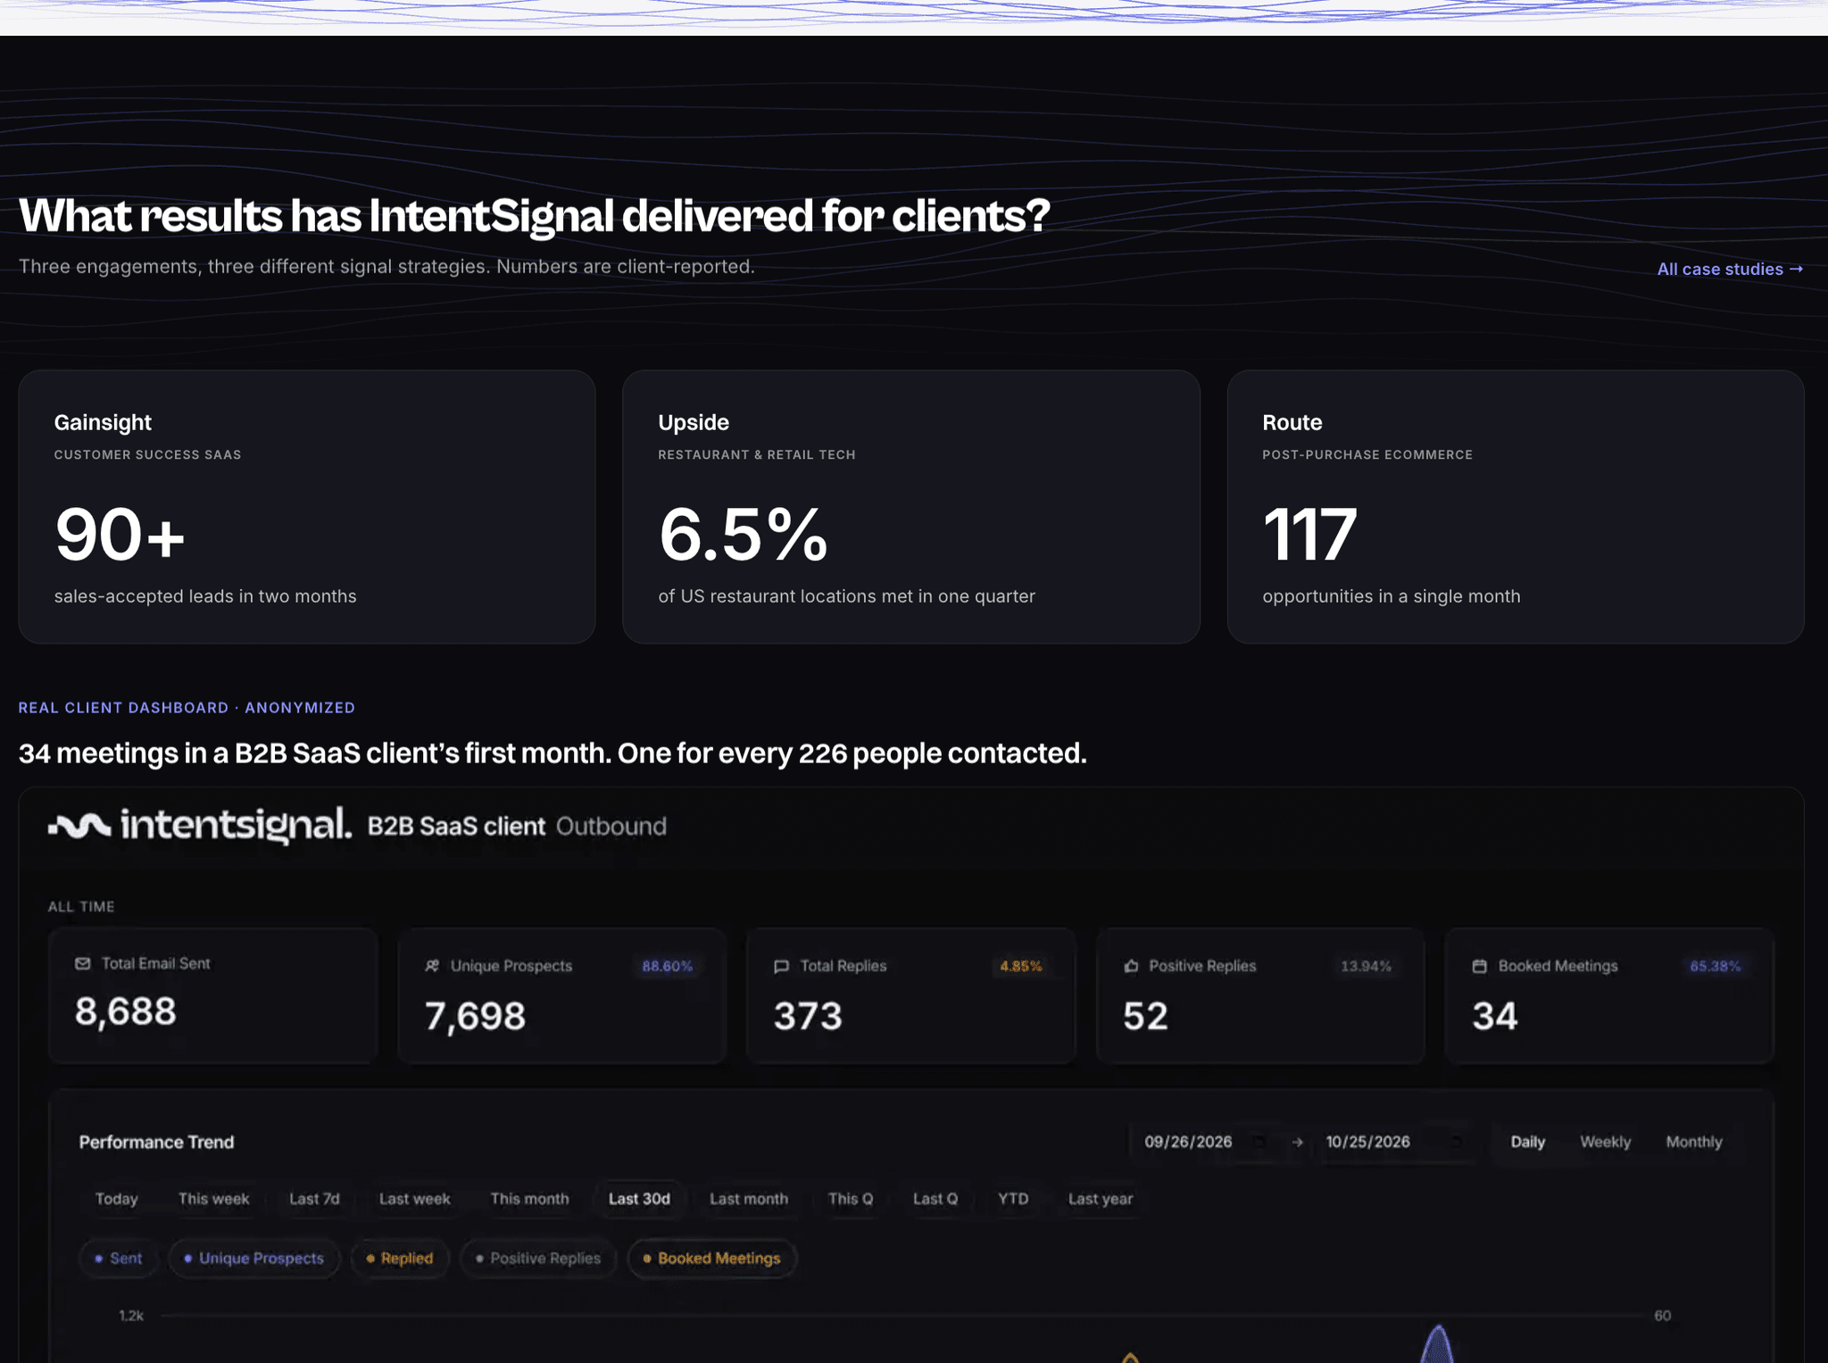The image size is (1828, 1363).
Task: Open the All case studies link
Action: point(1730,269)
